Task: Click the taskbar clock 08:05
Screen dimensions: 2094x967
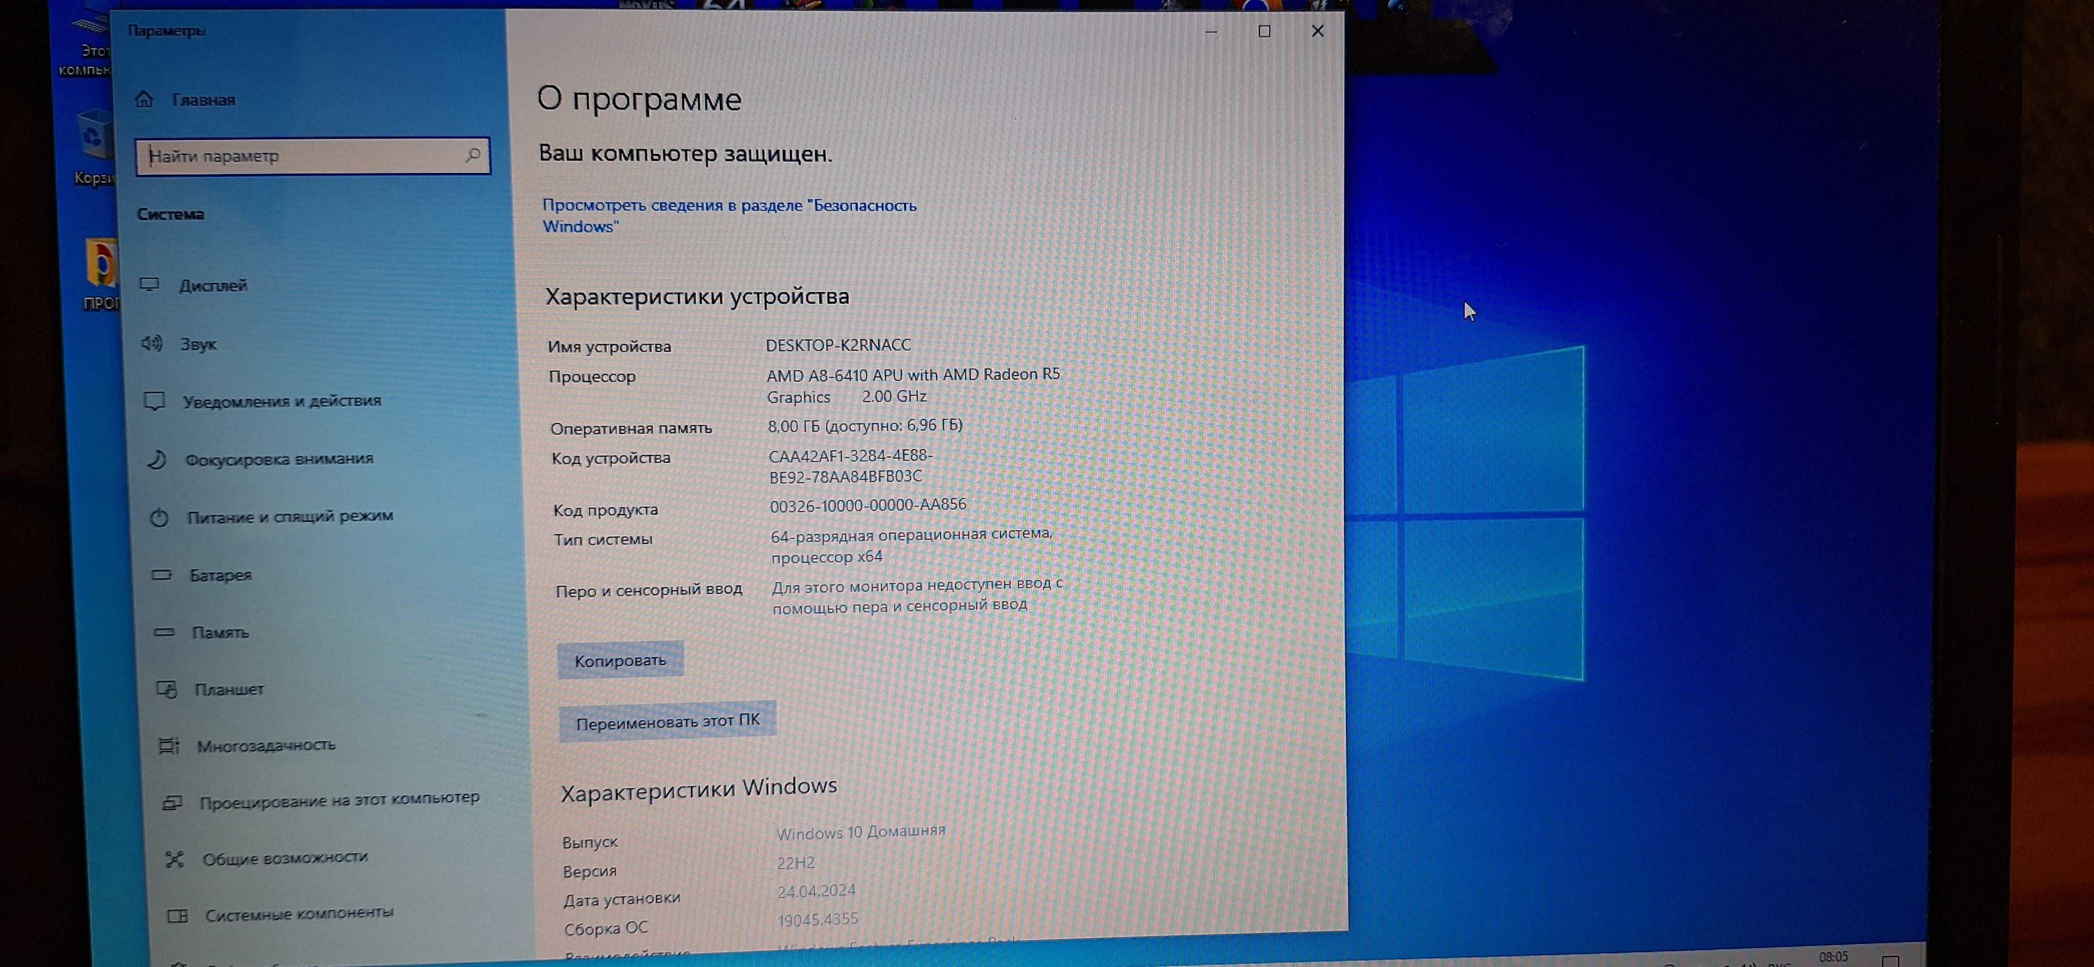Action: click(x=1833, y=956)
